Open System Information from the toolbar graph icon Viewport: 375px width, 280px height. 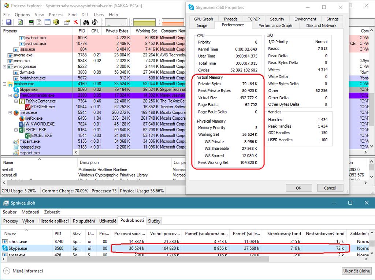coord(31,22)
